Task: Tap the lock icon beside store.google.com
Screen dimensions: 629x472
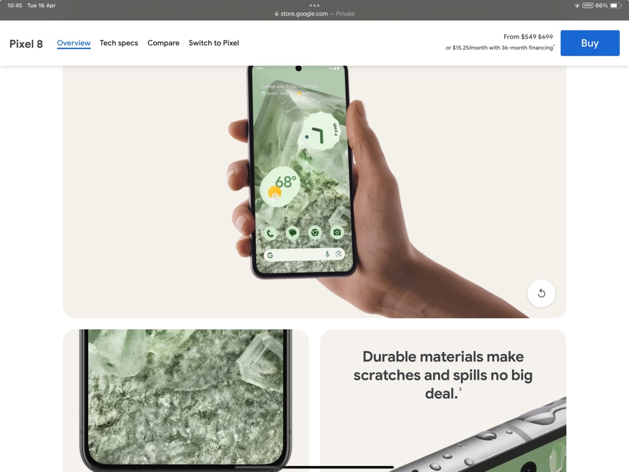Action: (276, 14)
